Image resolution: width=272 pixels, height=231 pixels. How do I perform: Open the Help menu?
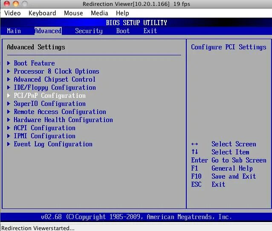[x=122, y=13]
